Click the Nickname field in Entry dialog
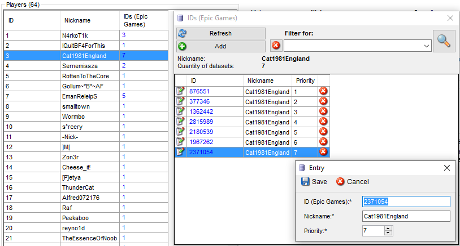Screen dimensions: 460x246 tap(405, 216)
